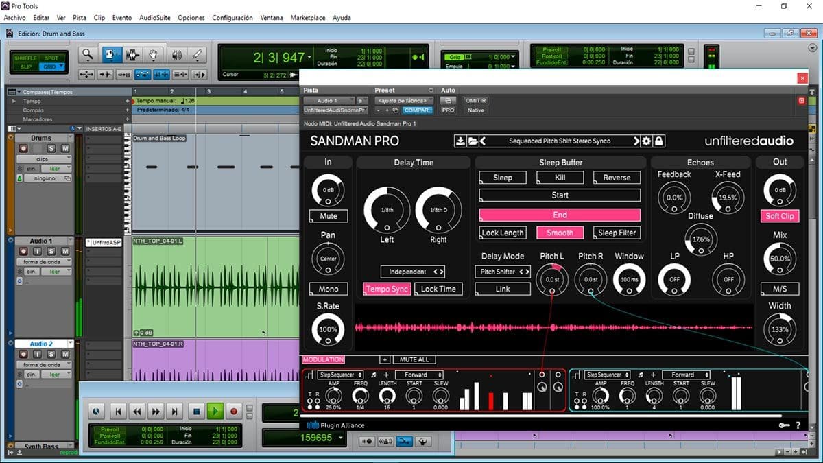823x463 pixels.
Task: Click the Feedback knob
Action: (674, 198)
